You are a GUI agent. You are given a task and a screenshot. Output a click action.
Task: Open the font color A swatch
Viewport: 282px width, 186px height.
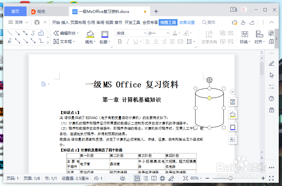[175, 33]
